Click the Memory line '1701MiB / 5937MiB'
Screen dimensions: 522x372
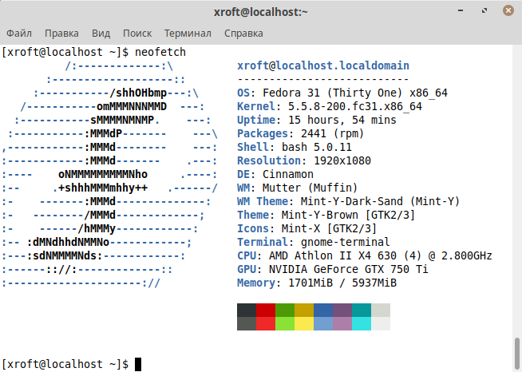pos(342,283)
